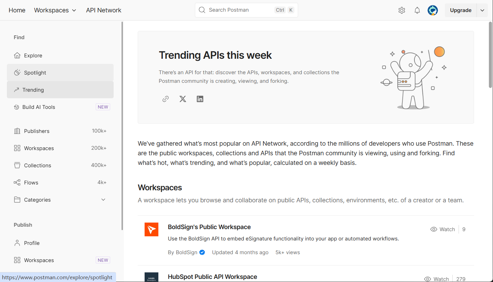
Task: Click the Categories folder icon
Action: [17, 200]
